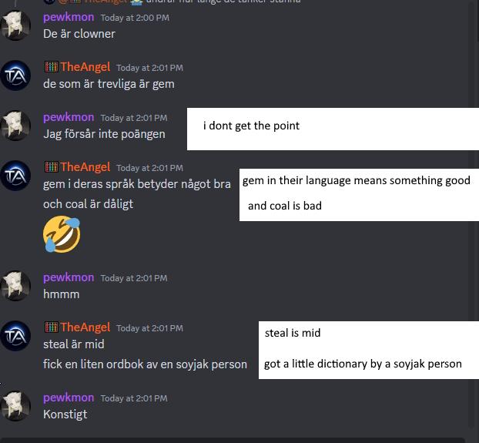Click the laughing crying emoji

point(62,234)
